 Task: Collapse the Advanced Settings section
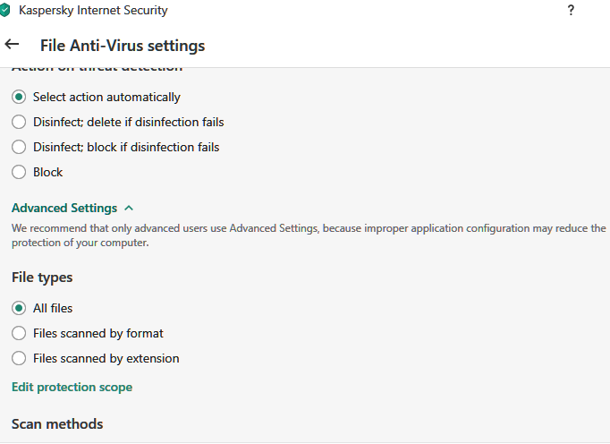click(64, 208)
